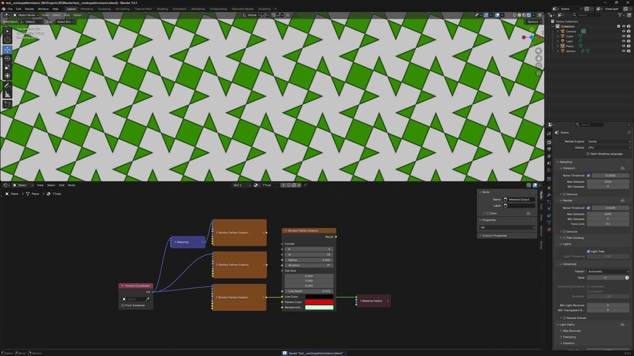This screenshot has height=356, width=634.
Task: Click the Blender logo menu icon
Action: tap(4, 8)
